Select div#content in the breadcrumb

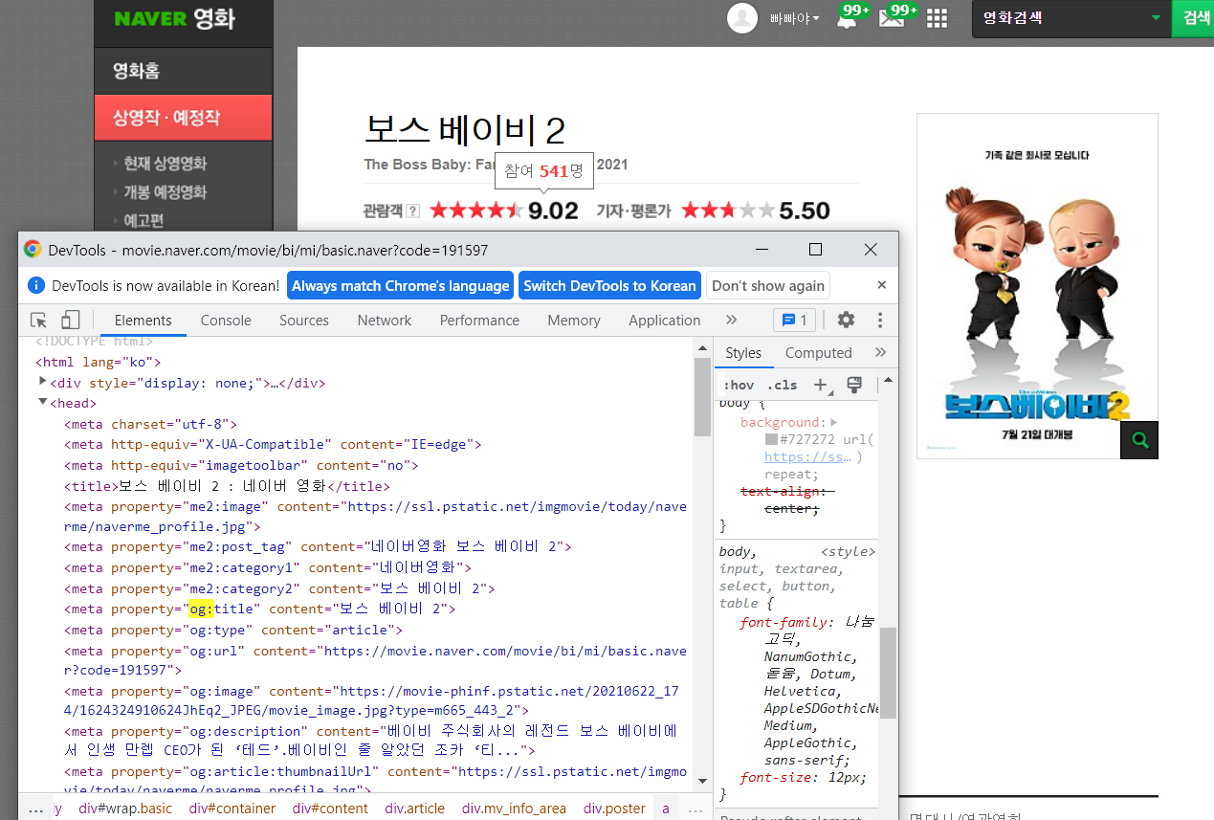click(330, 809)
